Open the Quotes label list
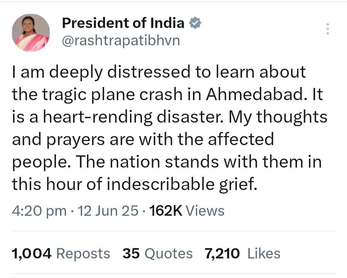 (168, 254)
